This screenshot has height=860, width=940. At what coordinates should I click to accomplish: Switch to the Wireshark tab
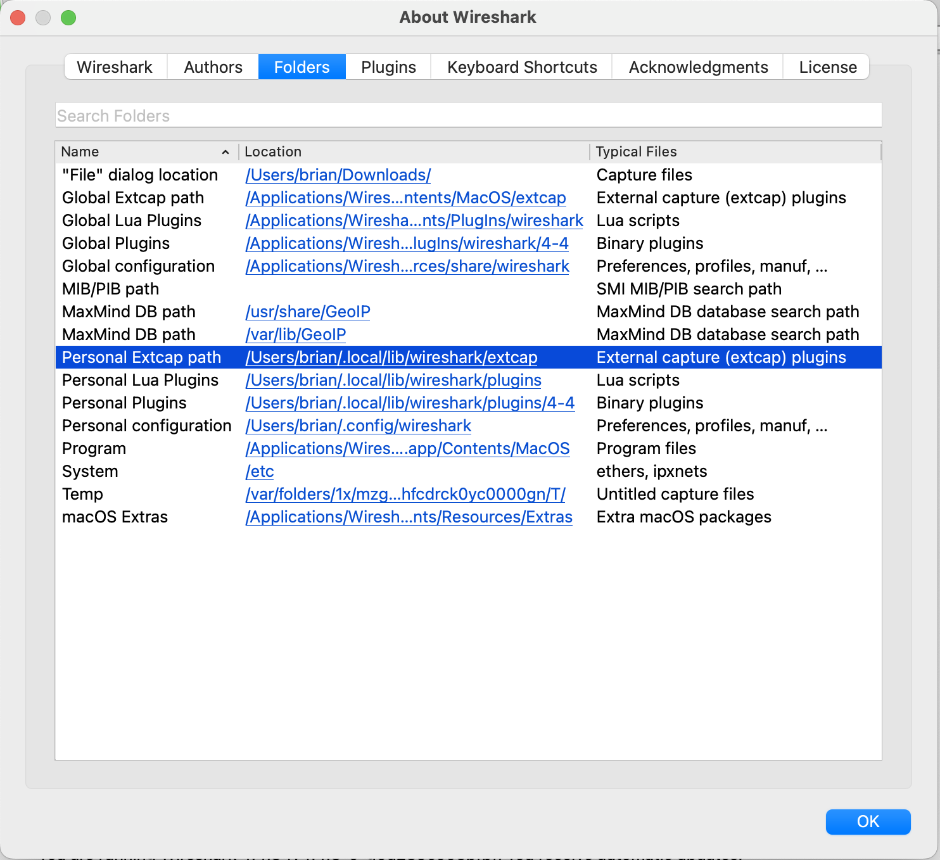(x=115, y=67)
